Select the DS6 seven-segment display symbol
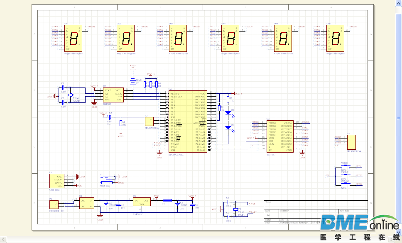402x243 pixels. click(x=335, y=39)
